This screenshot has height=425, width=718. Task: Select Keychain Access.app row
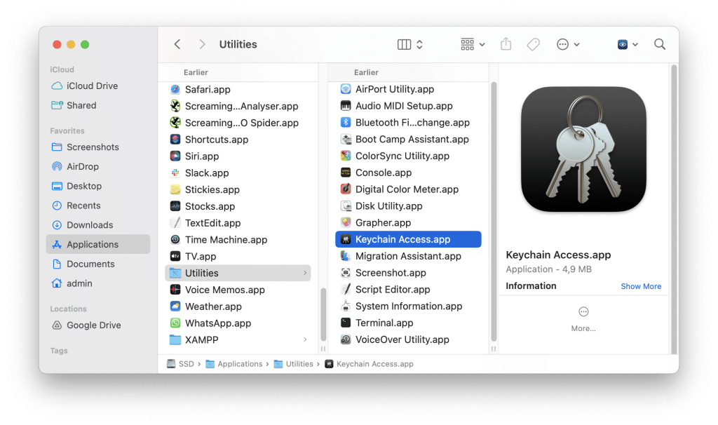[408, 240]
